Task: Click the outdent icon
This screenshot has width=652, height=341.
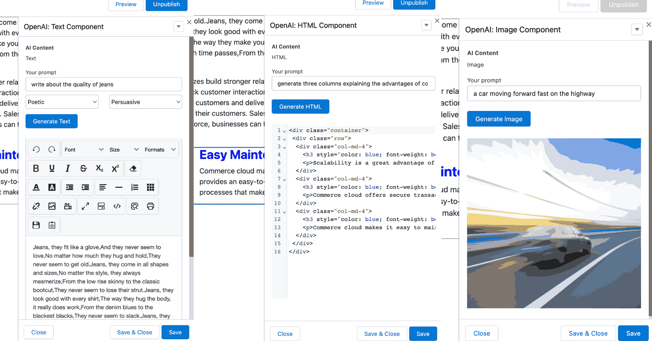Action: 69,187
